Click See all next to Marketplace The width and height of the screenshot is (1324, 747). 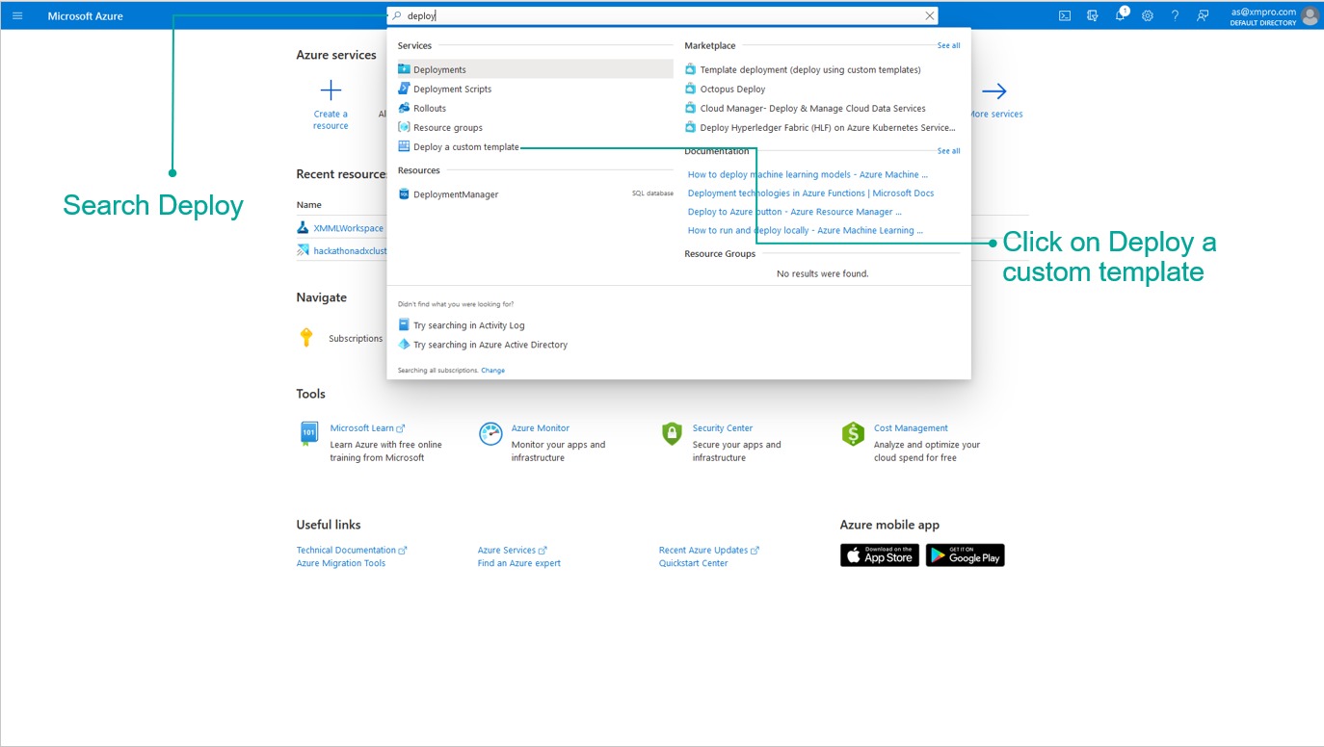948,45
